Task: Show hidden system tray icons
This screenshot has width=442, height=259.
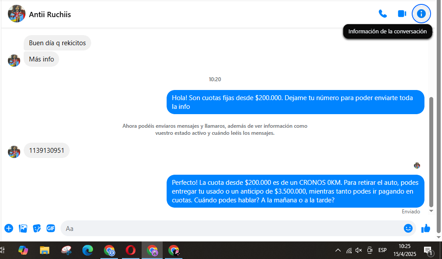Action: click(338, 250)
